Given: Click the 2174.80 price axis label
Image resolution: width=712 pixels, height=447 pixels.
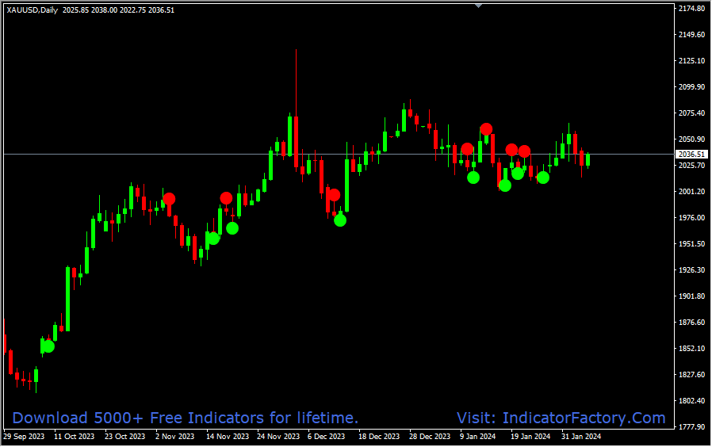Looking at the screenshot, I should [691, 9].
